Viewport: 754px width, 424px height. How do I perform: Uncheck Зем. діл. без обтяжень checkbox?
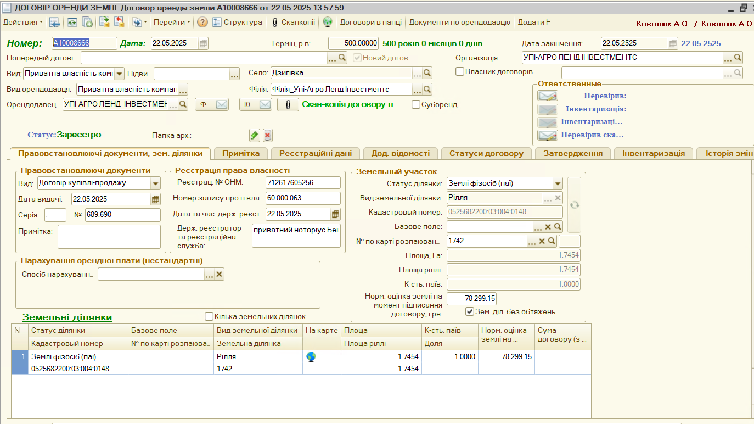pos(469,311)
